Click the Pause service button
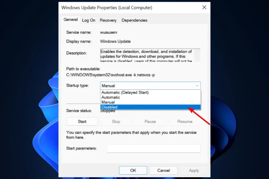This screenshot has width=269, height=179. pos(150,121)
